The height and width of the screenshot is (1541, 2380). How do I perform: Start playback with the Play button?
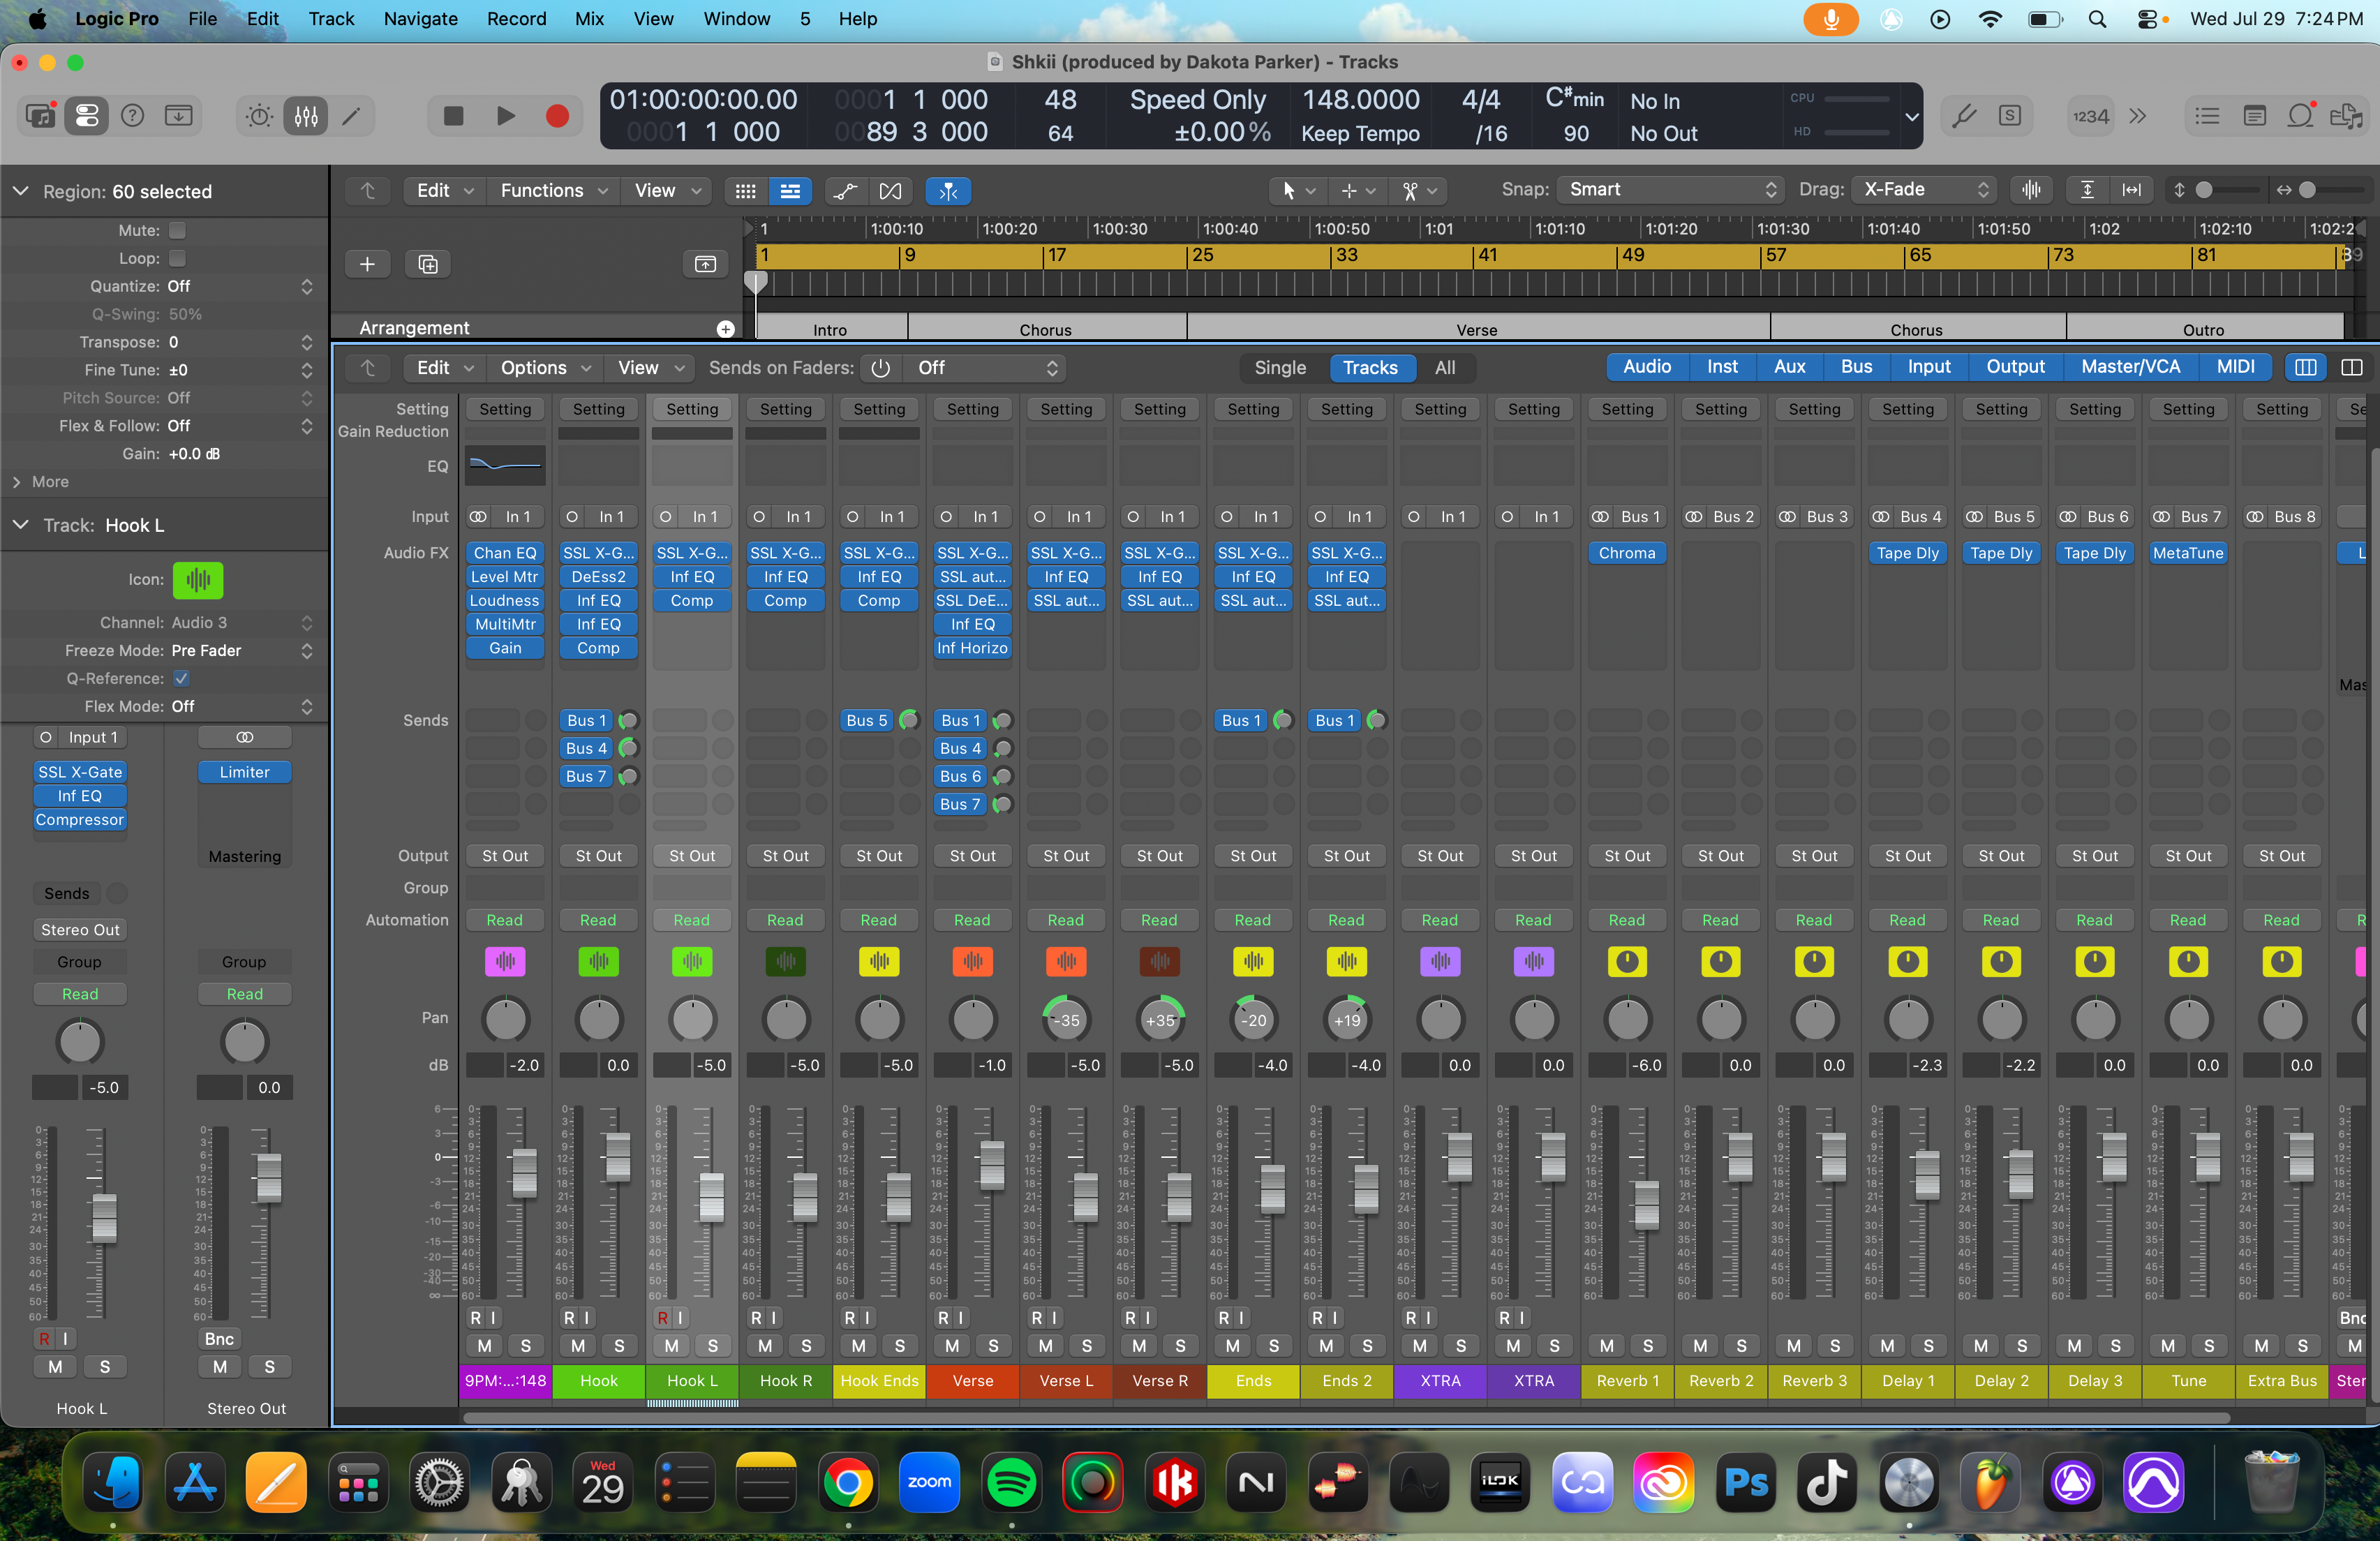click(506, 116)
